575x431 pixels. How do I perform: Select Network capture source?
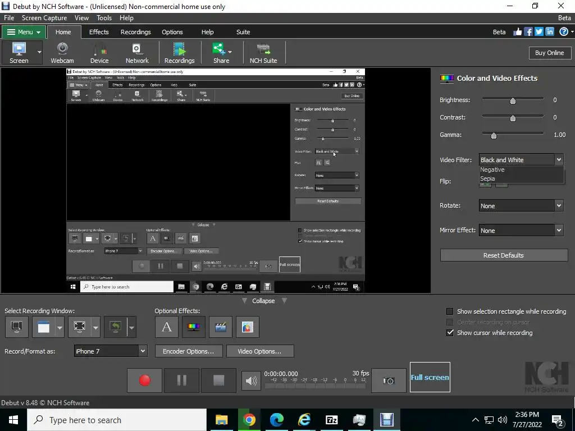pos(137,53)
